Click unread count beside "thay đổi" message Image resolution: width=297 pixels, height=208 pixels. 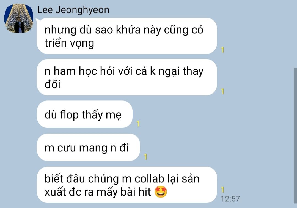click(222, 91)
